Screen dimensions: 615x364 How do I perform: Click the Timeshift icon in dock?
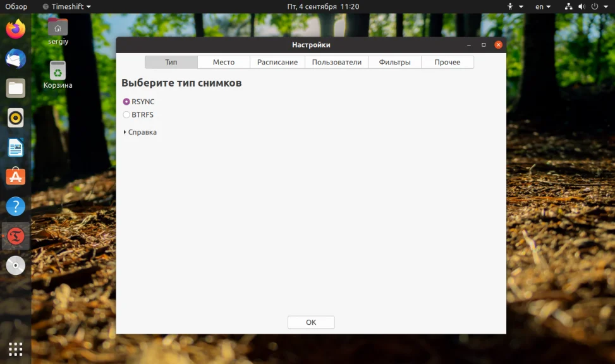coord(16,236)
